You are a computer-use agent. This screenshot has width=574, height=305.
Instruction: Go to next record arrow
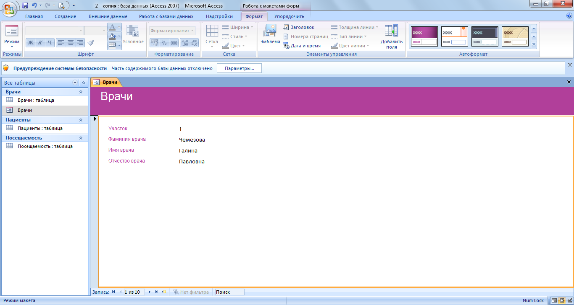150,292
